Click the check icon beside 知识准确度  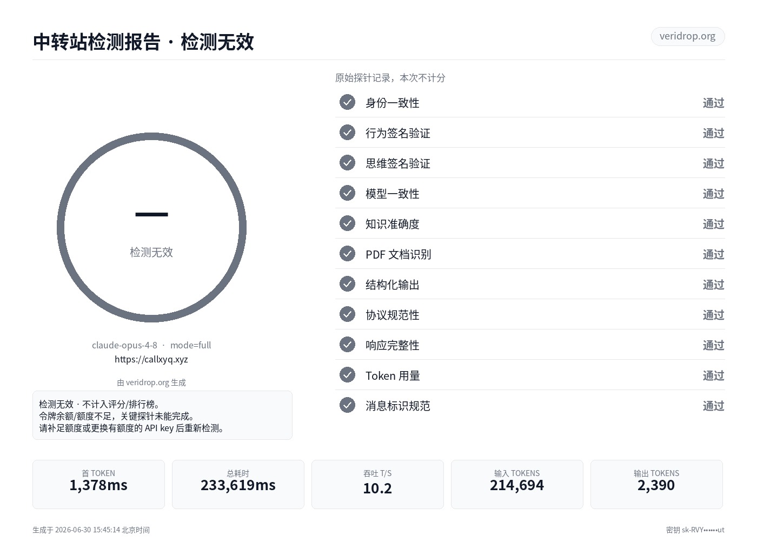click(347, 223)
